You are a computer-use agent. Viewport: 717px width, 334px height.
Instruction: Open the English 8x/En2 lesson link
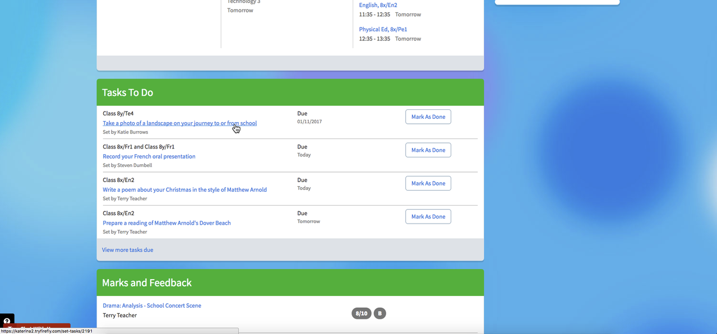tap(378, 4)
